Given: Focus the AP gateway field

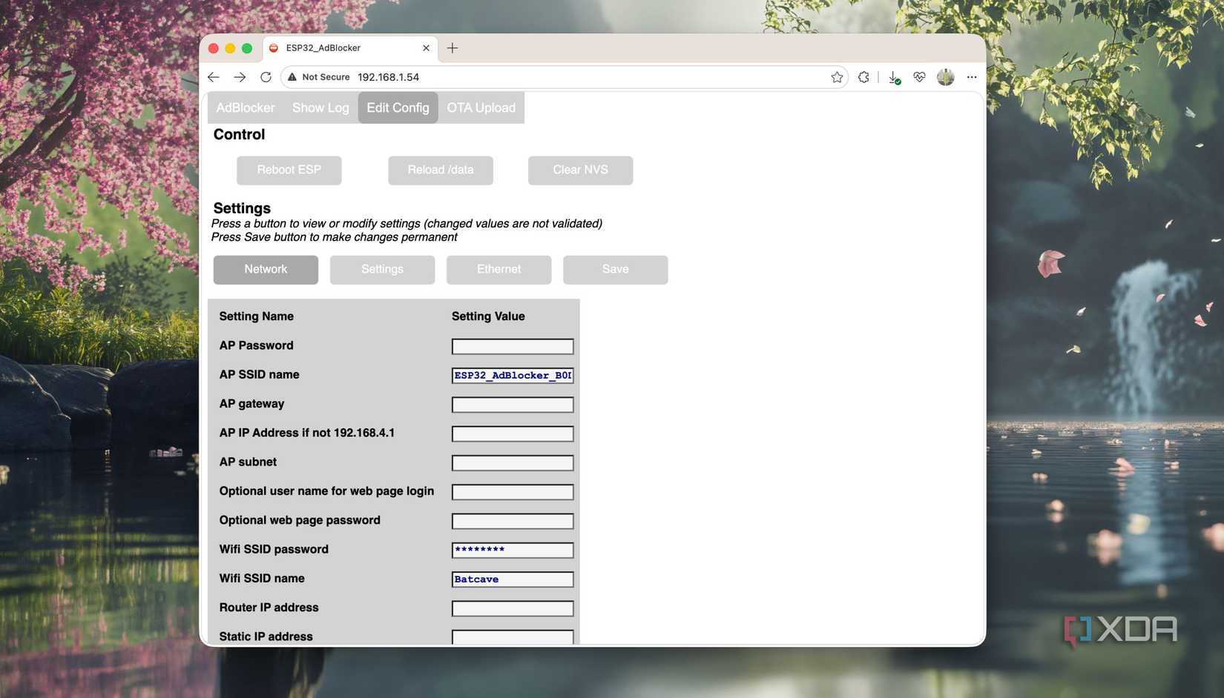Looking at the screenshot, I should [x=513, y=405].
